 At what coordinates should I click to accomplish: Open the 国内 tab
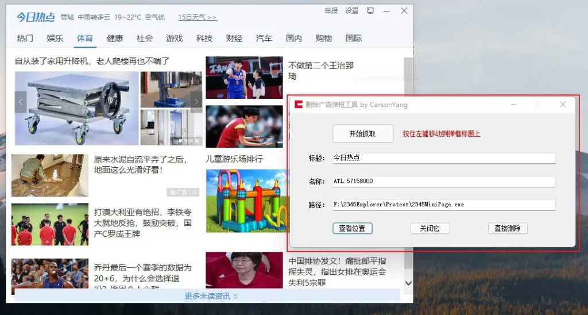(294, 39)
